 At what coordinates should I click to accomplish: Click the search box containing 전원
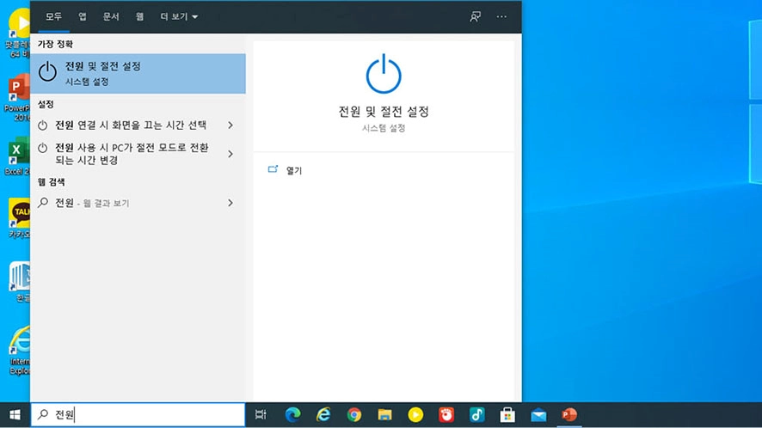[138, 415]
